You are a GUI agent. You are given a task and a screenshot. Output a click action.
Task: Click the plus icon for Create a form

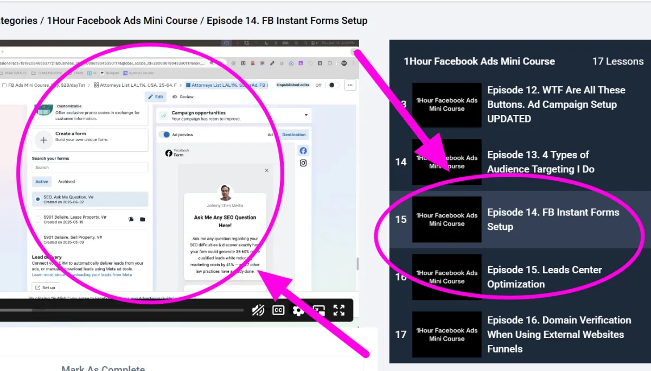[x=43, y=140]
